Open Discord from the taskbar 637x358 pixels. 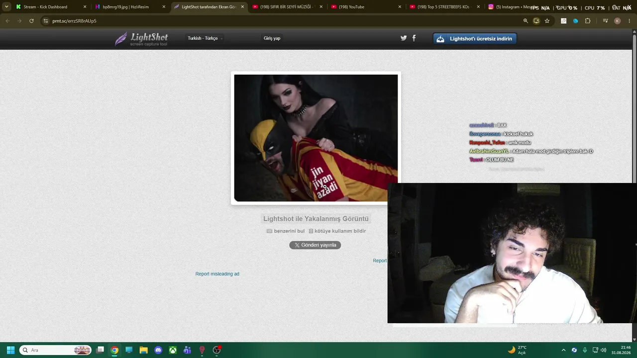coord(158,350)
